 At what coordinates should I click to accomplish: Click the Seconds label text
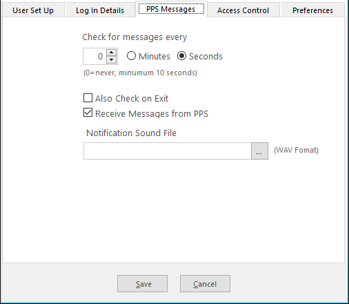coord(206,57)
